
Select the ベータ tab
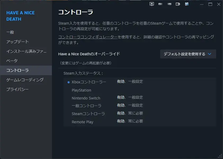pos(26,61)
